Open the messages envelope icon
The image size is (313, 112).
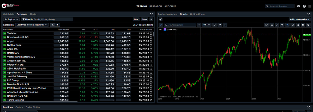pyautogui.click(x=298, y=6)
